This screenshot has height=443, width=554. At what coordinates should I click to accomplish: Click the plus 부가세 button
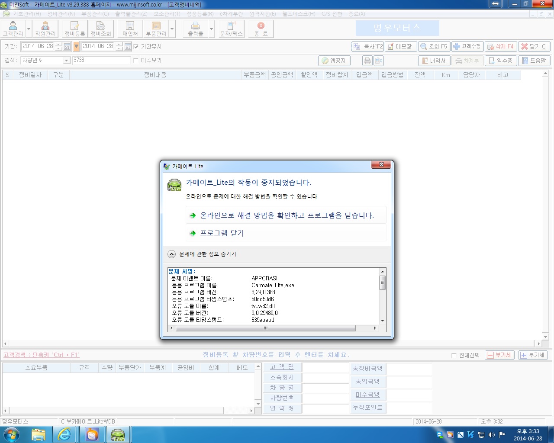pyautogui.click(x=533, y=355)
